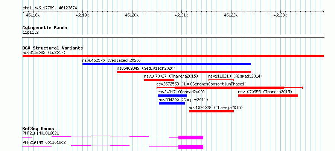Click the nsv3116082 (Lu2017) red variant bar
Screen dimensions: 335x151
click(x=173, y=56)
